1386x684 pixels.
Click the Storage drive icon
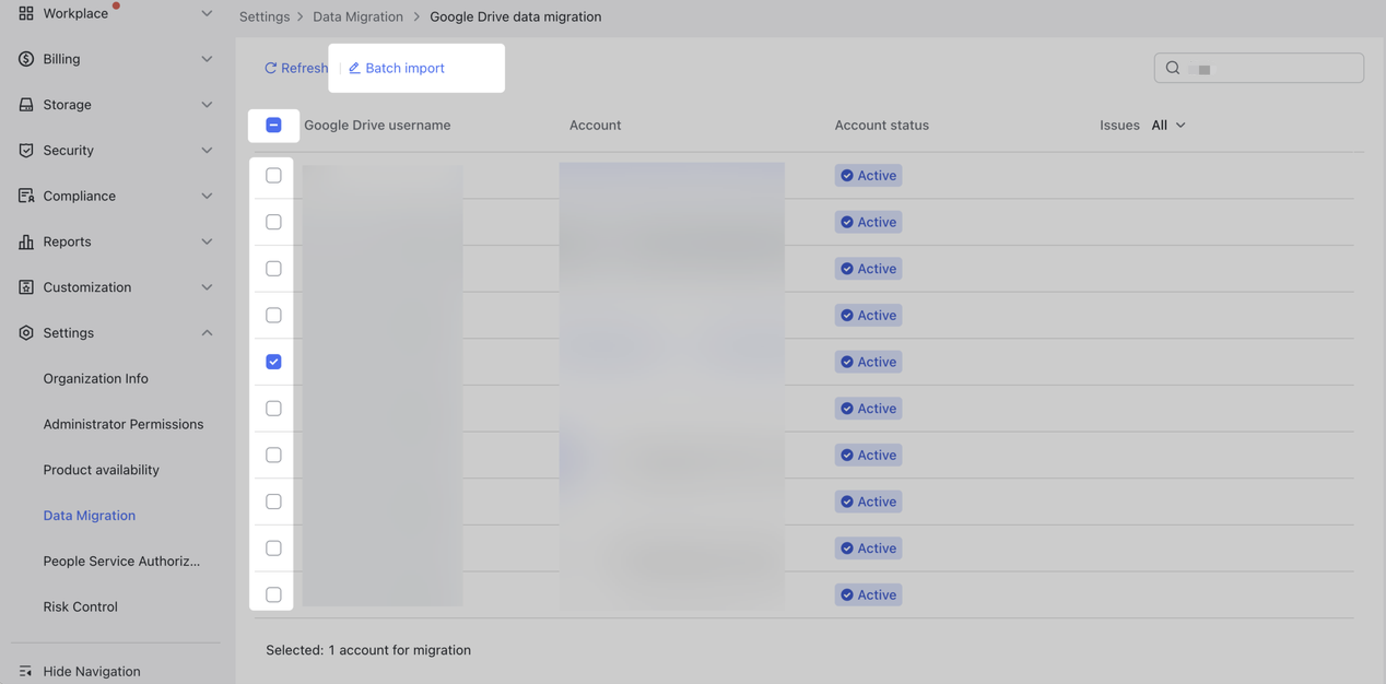pos(26,104)
